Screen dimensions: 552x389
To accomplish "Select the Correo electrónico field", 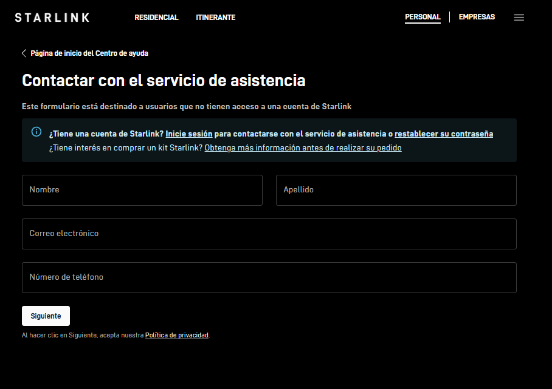I will (269, 234).
